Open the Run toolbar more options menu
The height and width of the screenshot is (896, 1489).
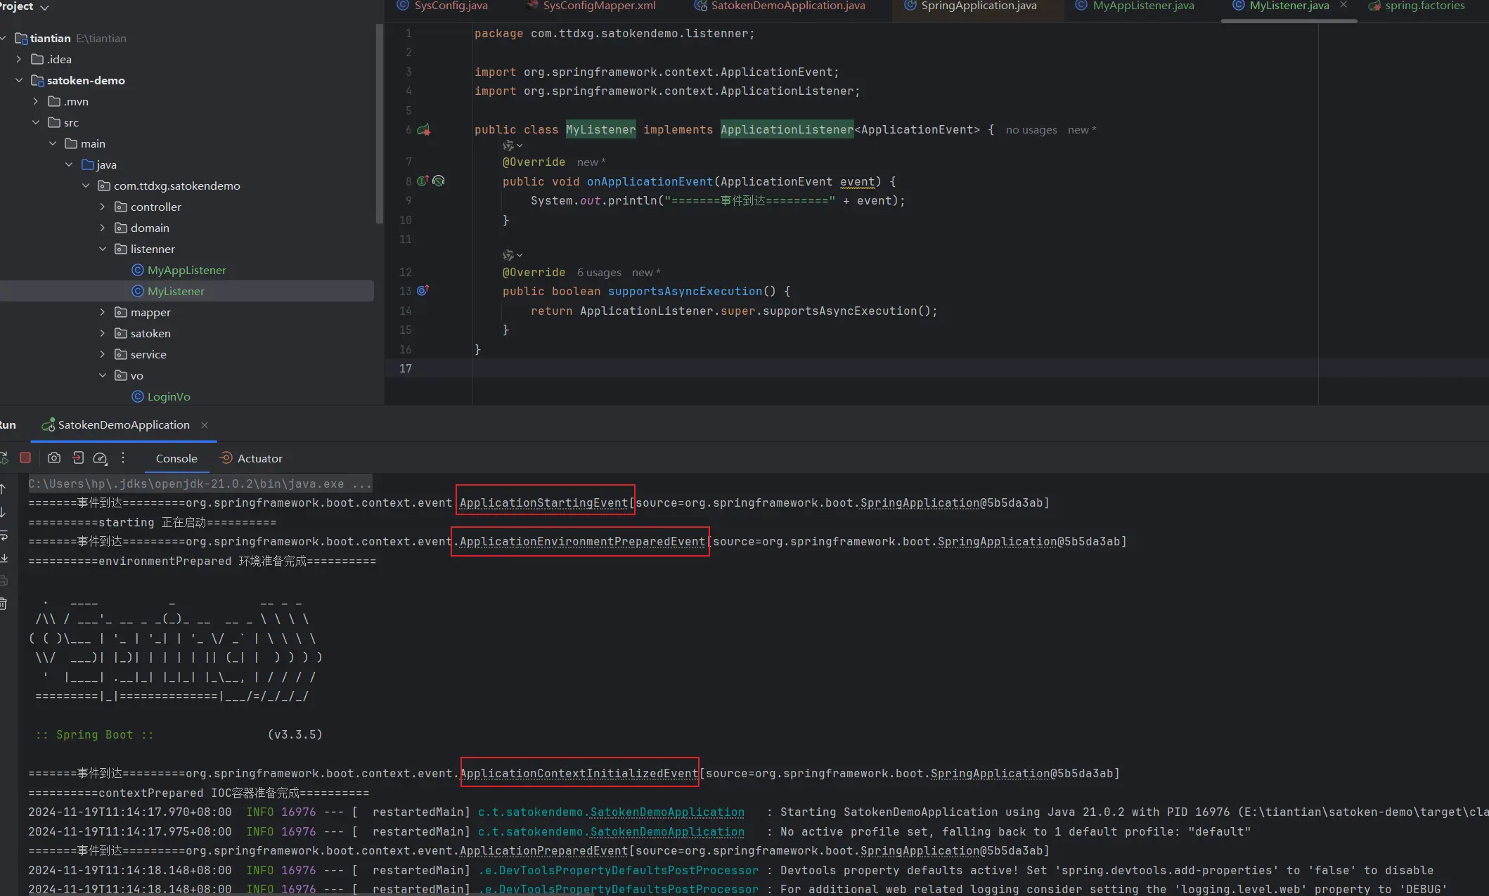tap(123, 457)
